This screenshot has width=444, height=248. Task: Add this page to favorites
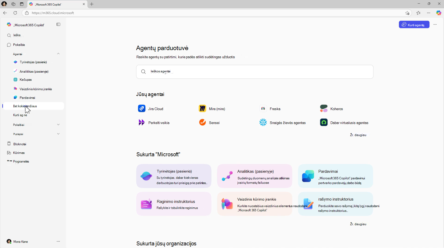coord(407,13)
